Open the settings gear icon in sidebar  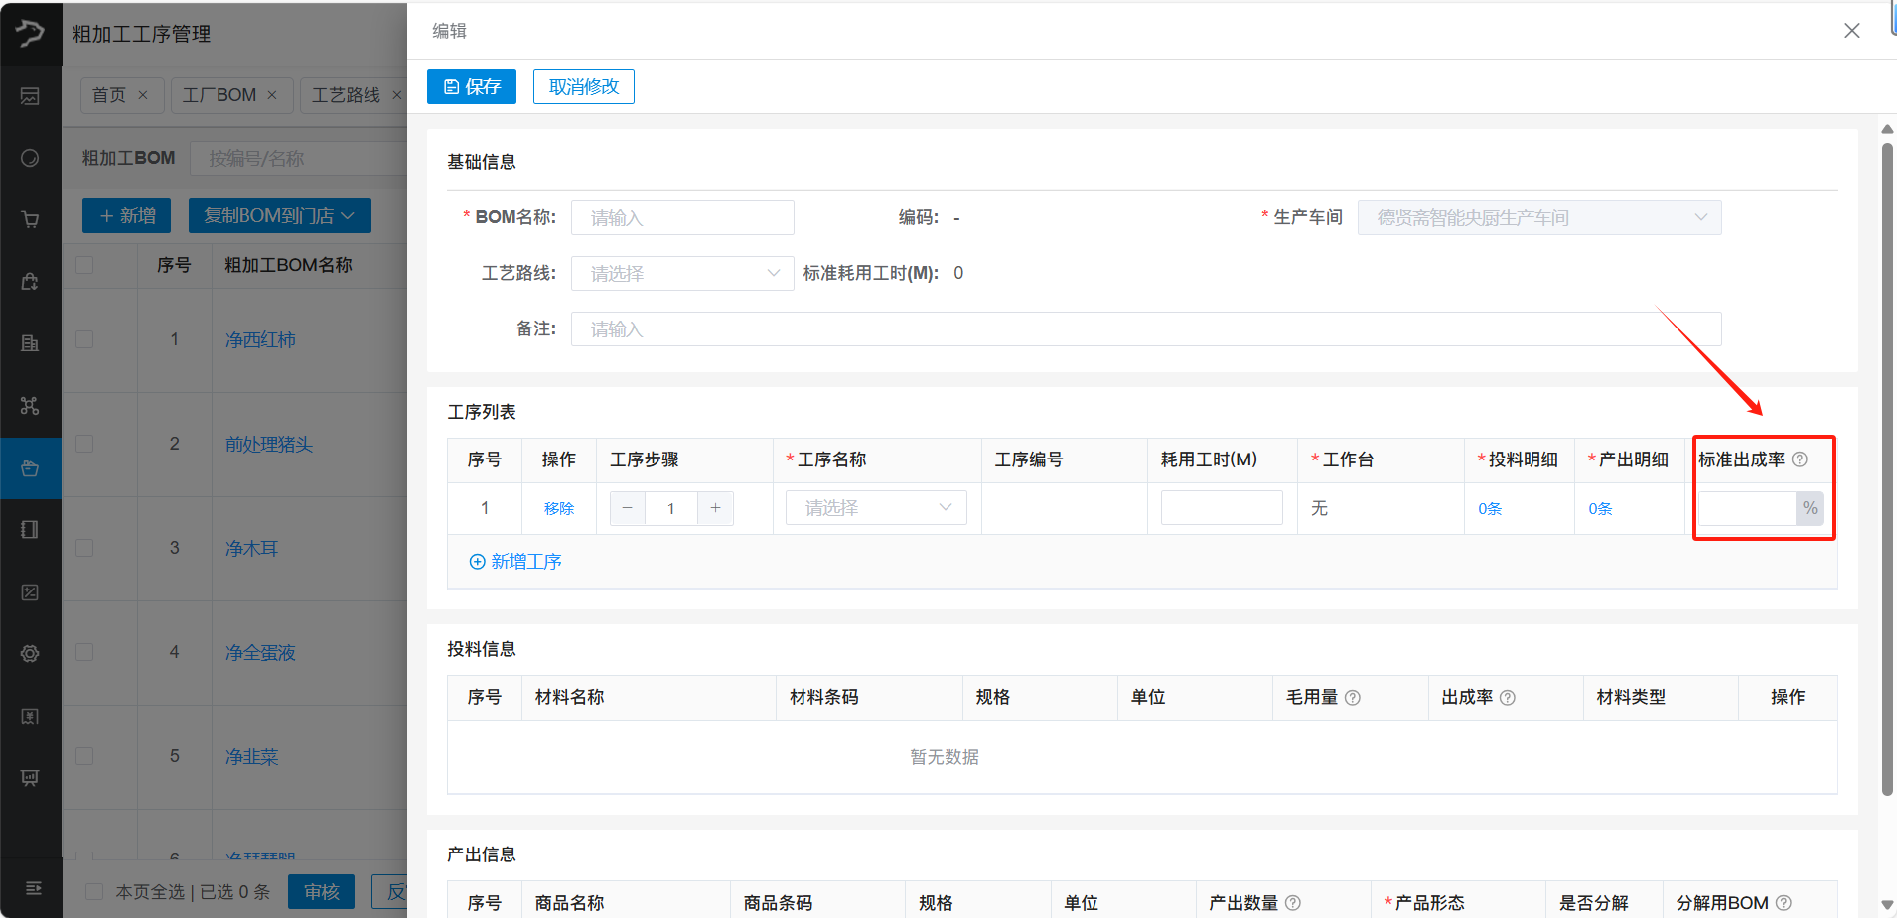coord(30,653)
